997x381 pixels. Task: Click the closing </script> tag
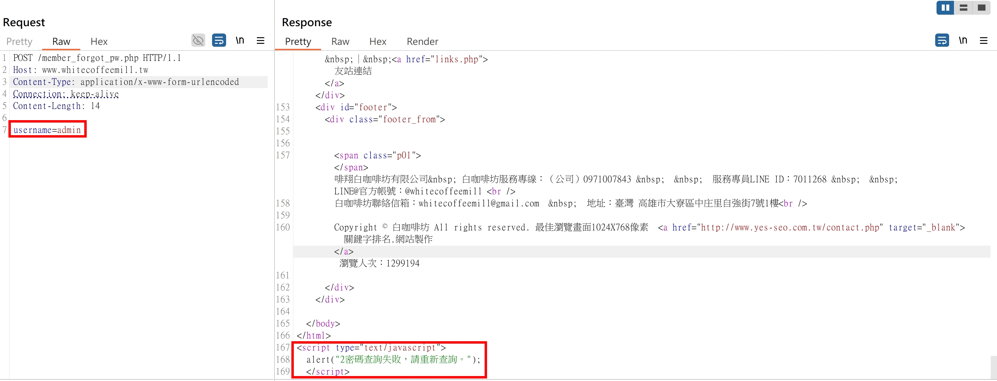click(328, 371)
